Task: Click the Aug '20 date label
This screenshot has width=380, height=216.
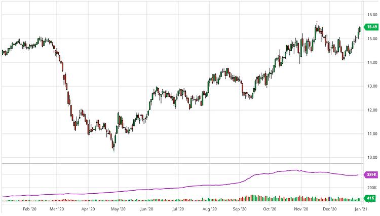Action: point(210,209)
